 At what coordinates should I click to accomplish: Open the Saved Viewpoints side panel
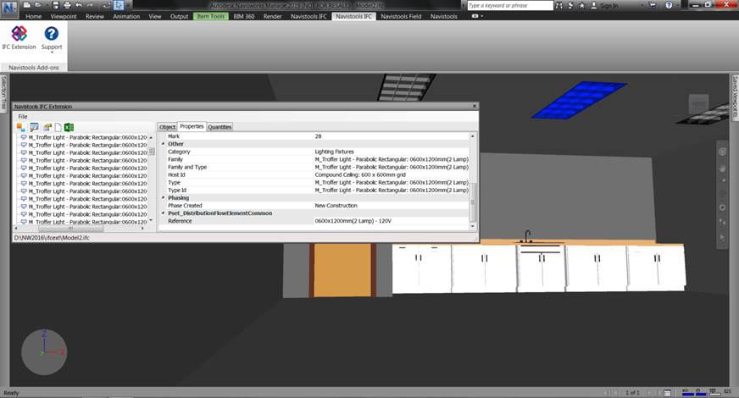point(735,96)
